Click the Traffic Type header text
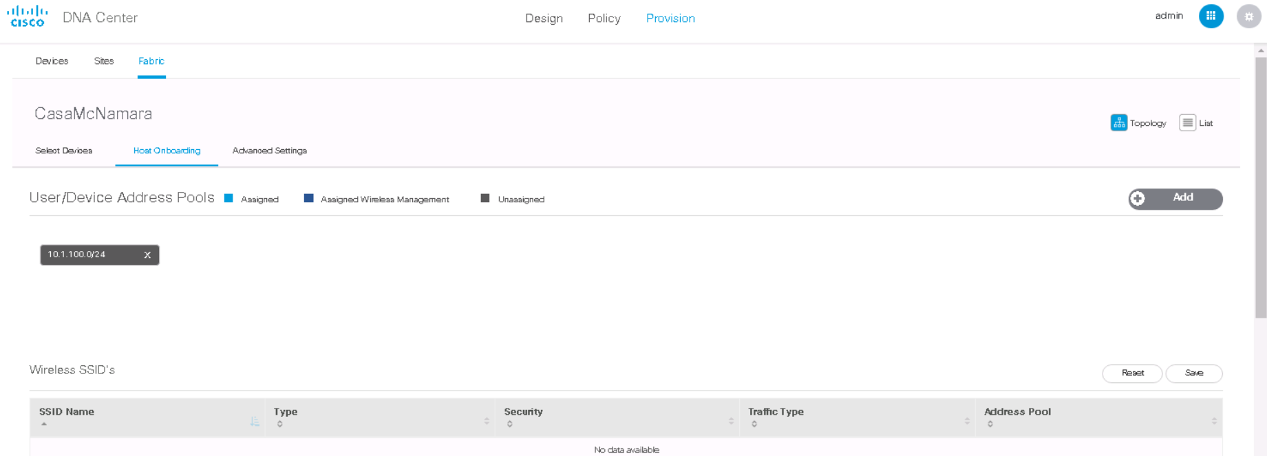The width and height of the screenshot is (1267, 456). pyautogui.click(x=776, y=412)
